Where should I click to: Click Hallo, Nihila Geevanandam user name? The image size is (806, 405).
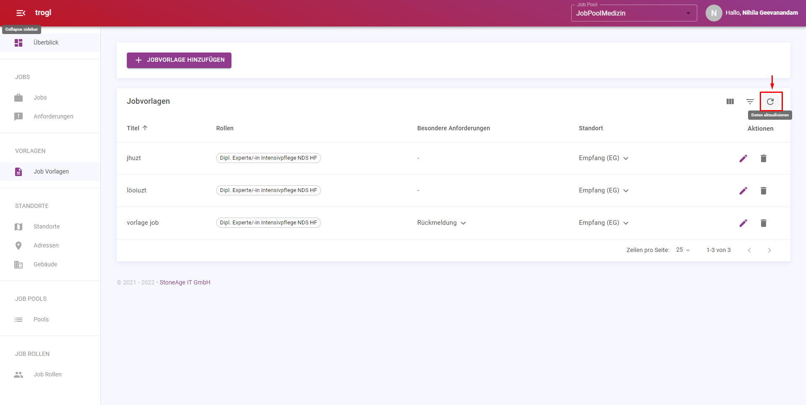pos(761,13)
